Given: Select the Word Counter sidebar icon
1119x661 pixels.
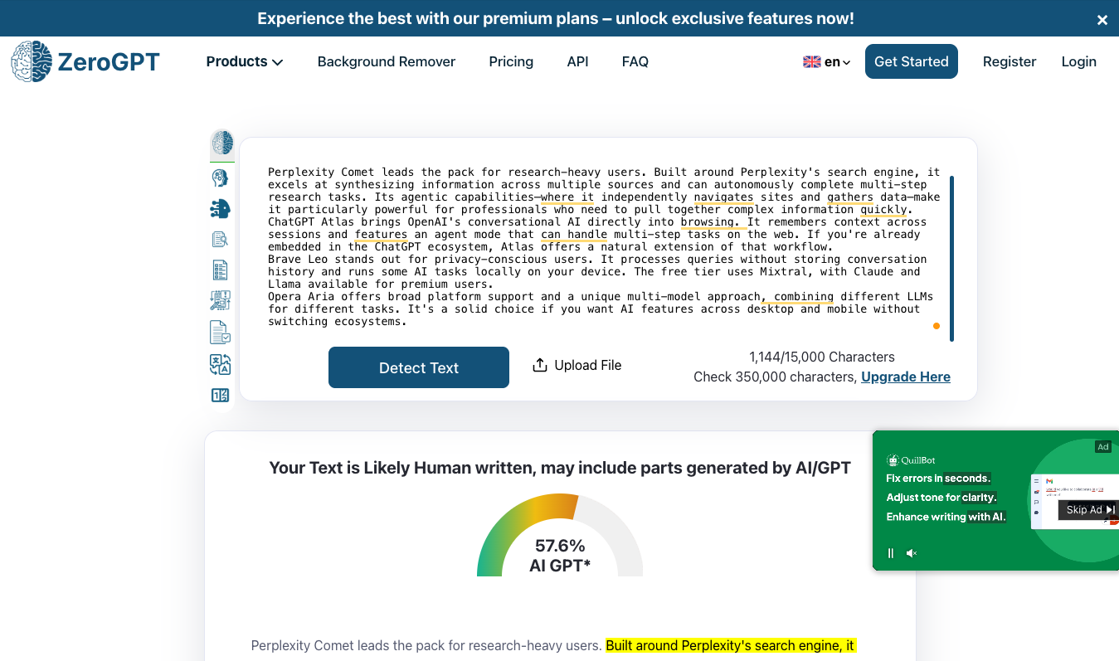Looking at the screenshot, I should click(x=220, y=395).
